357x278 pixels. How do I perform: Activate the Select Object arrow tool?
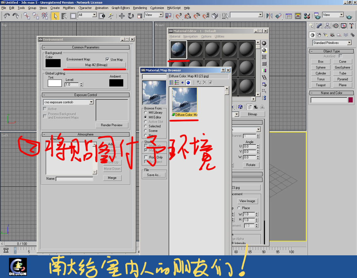coord(55,16)
